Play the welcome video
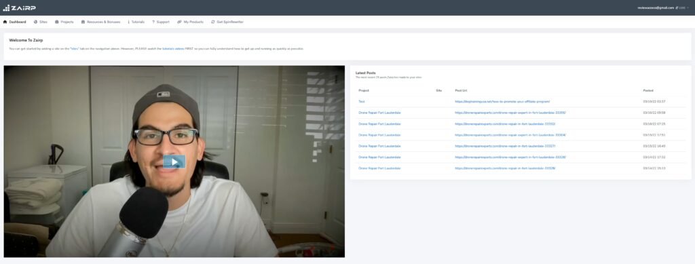Viewport: 695px width, 264px height. [x=174, y=162]
